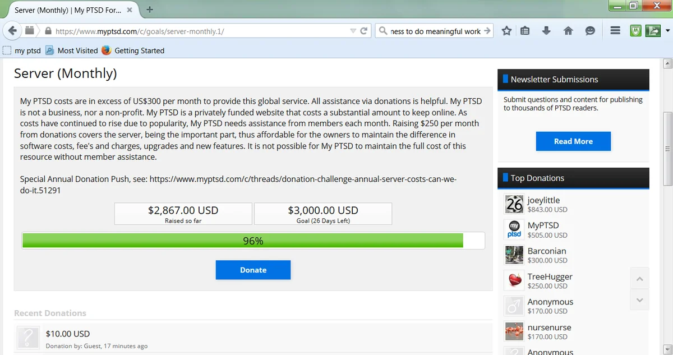This screenshot has width=673, height=355.
Task: Click the padlock security icon
Action: (x=48, y=31)
